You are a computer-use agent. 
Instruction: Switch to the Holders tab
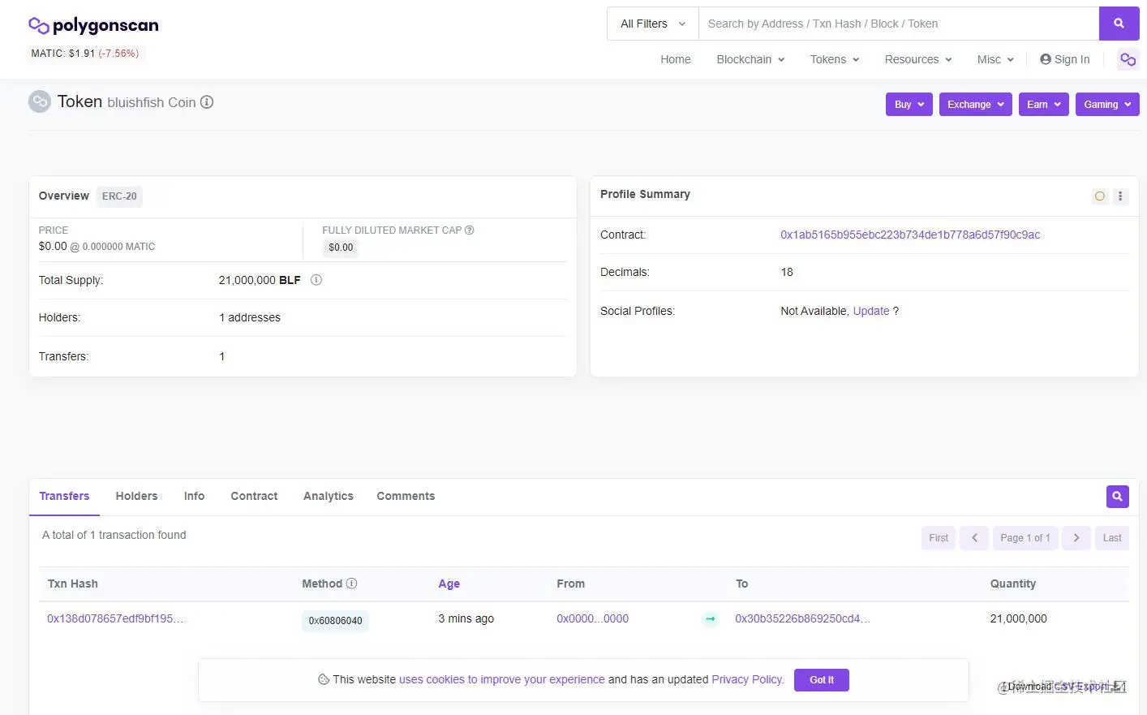[x=136, y=496]
